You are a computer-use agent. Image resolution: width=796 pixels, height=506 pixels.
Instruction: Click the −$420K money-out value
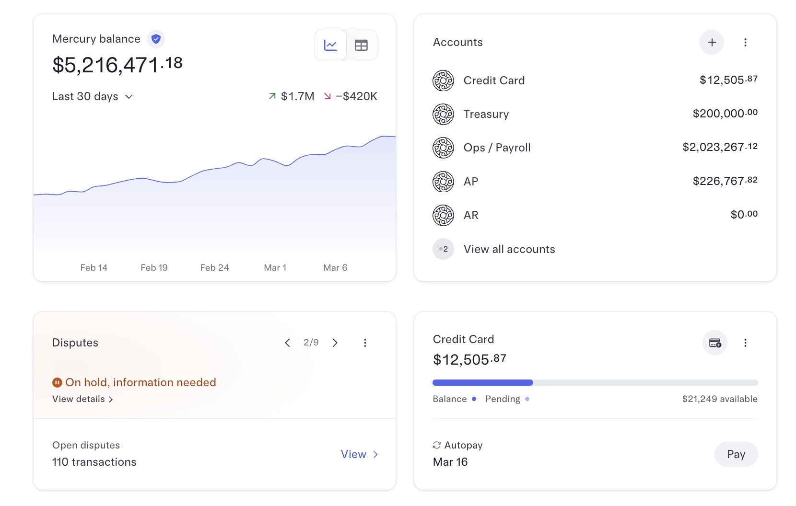(x=356, y=96)
